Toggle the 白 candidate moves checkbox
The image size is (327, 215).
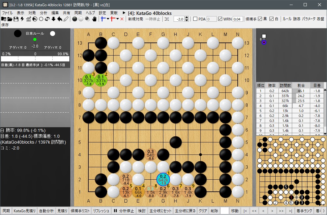[x=271, y=19]
